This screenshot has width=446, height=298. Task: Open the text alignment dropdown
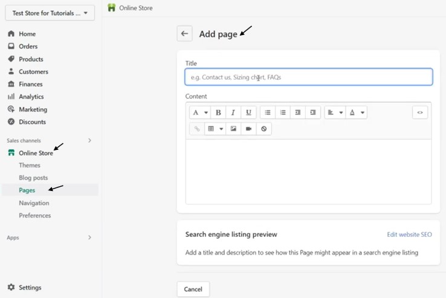335,112
